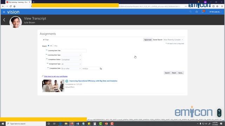Open the course thumbnail image
The height and width of the screenshot is (126, 225).
click(53, 86)
